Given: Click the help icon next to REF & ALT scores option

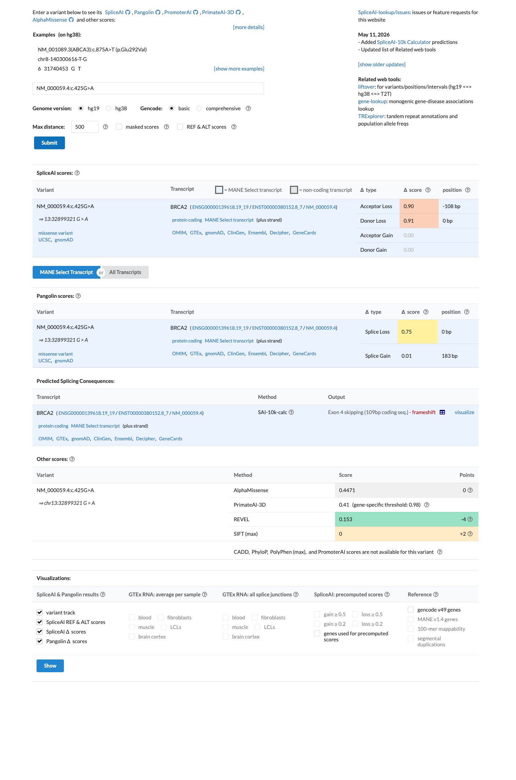Looking at the screenshot, I should click(x=234, y=127).
